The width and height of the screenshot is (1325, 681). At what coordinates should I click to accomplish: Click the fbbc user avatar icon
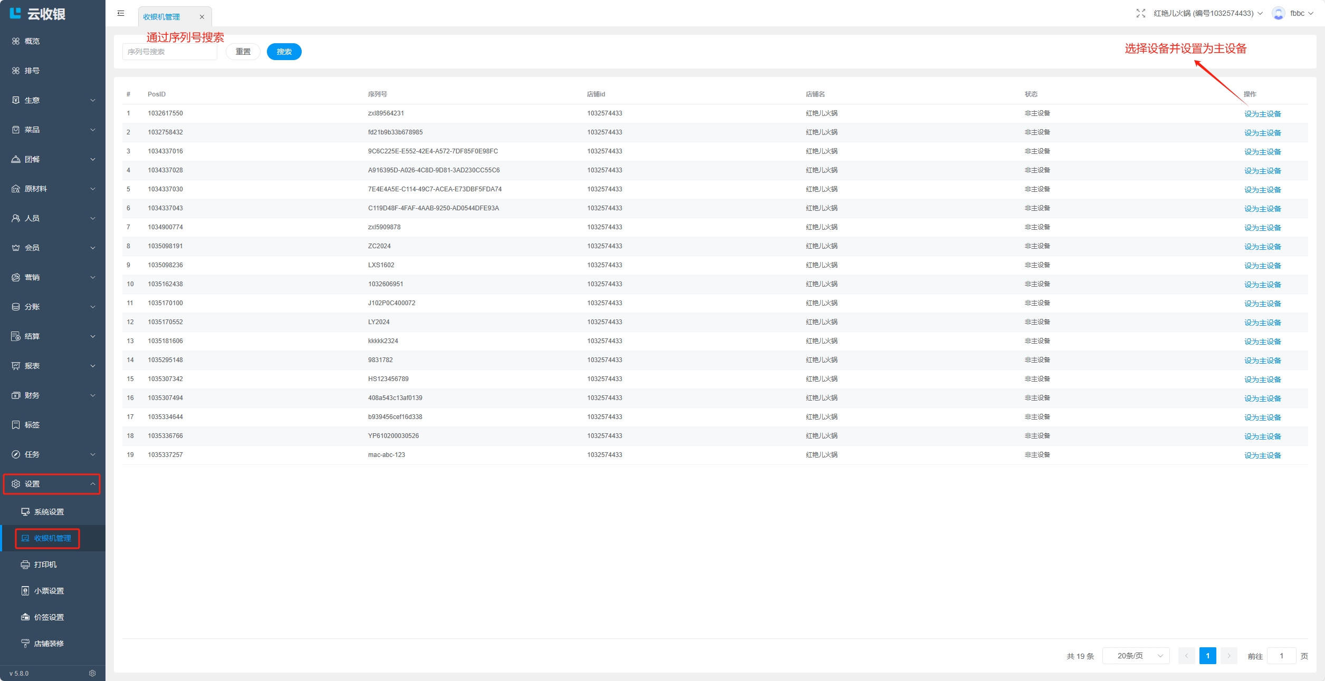pos(1278,13)
